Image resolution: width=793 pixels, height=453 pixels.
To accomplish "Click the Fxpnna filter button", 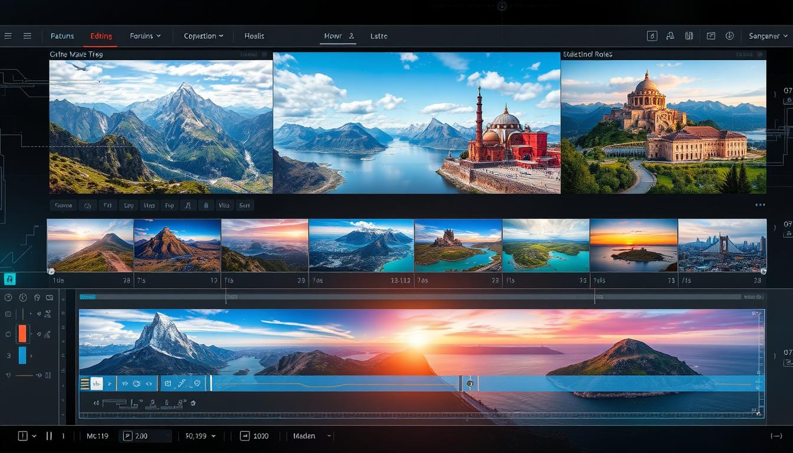I will click(x=63, y=205).
